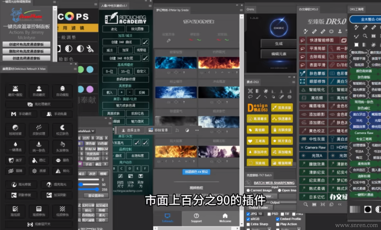The height and width of the screenshot is (230, 381).
Task: Toggle the sRGB checkbox
Action: (248, 219)
